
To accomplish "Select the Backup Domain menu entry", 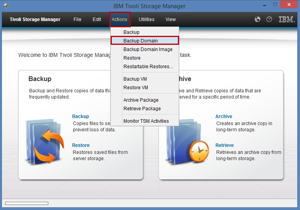I will pos(145,41).
